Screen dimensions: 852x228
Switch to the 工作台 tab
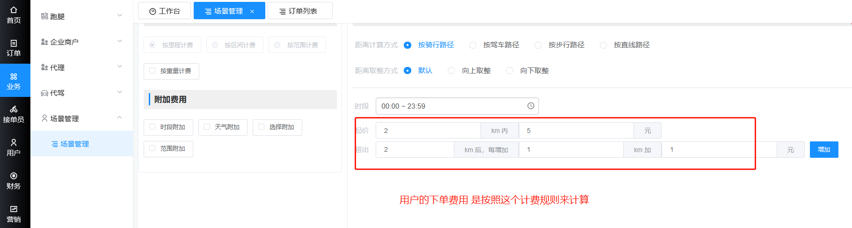(x=164, y=11)
